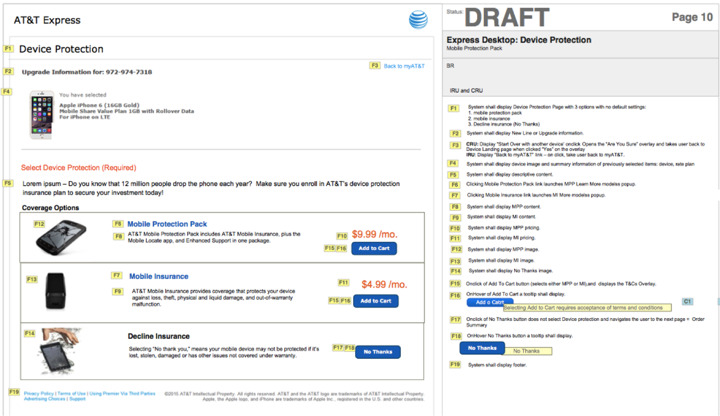Click "System shall display MI pricing." requirement

click(x=502, y=238)
